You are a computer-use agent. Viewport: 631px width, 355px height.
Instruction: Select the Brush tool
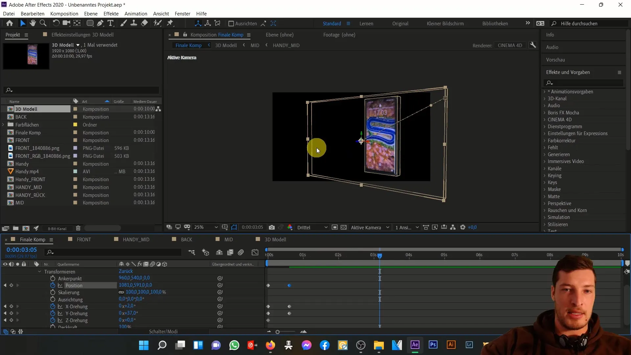pyautogui.click(x=124, y=23)
